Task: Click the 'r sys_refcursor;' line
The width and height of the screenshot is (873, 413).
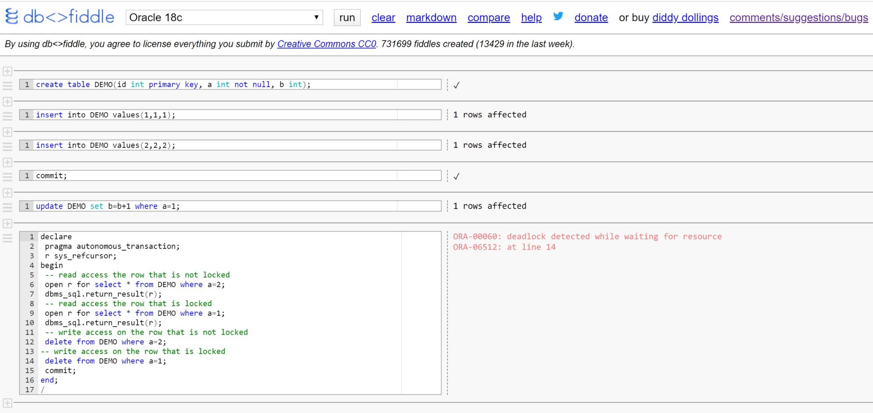Action: pos(81,256)
